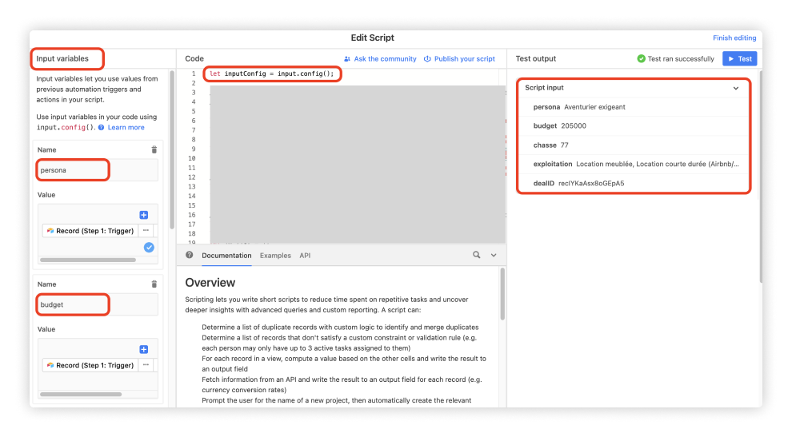The height and width of the screenshot is (437, 792).
Task: Click the documentation panel vertical scrollbar
Action: coord(502,294)
